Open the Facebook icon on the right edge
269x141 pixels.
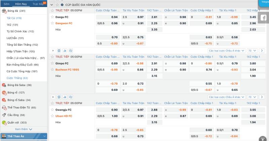[x=263, y=18]
